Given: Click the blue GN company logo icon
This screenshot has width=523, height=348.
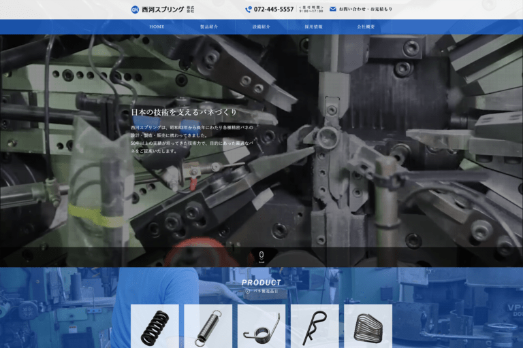Looking at the screenshot, I should pyautogui.click(x=135, y=10).
